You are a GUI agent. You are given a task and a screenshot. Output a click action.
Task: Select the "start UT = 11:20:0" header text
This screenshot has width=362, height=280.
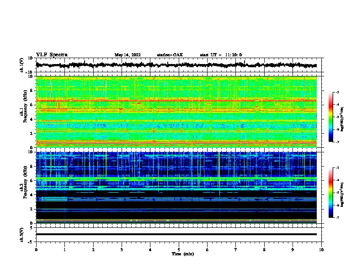pyautogui.click(x=221, y=55)
